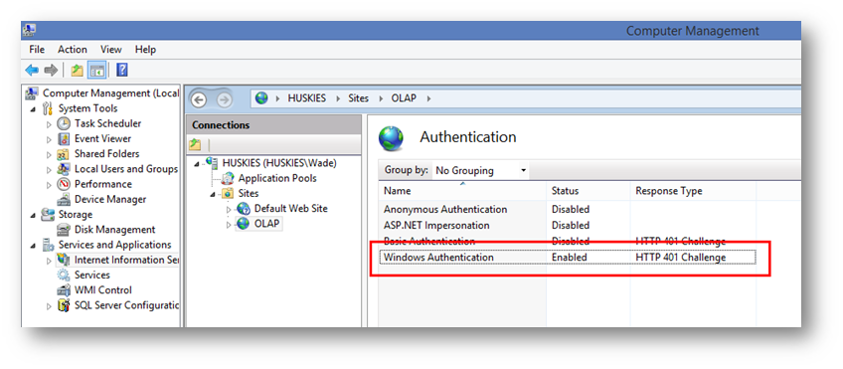Image resolution: width=843 pixels, height=369 pixels.
Task: Click the Services gear icon
Action: pos(64,275)
